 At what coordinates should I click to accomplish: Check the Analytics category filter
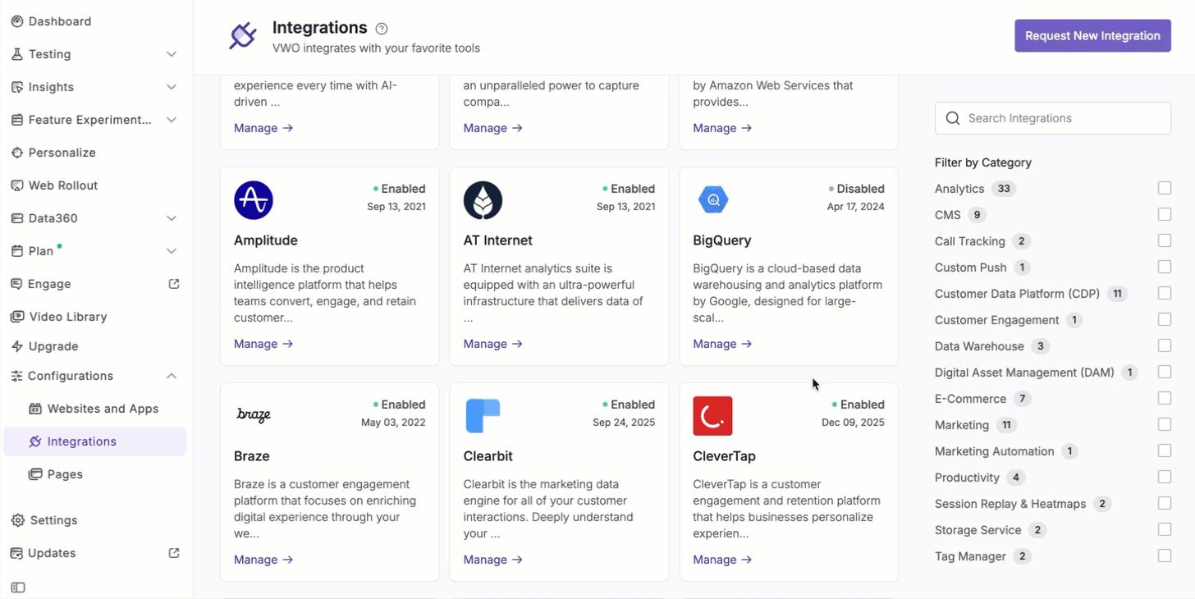point(1164,188)
